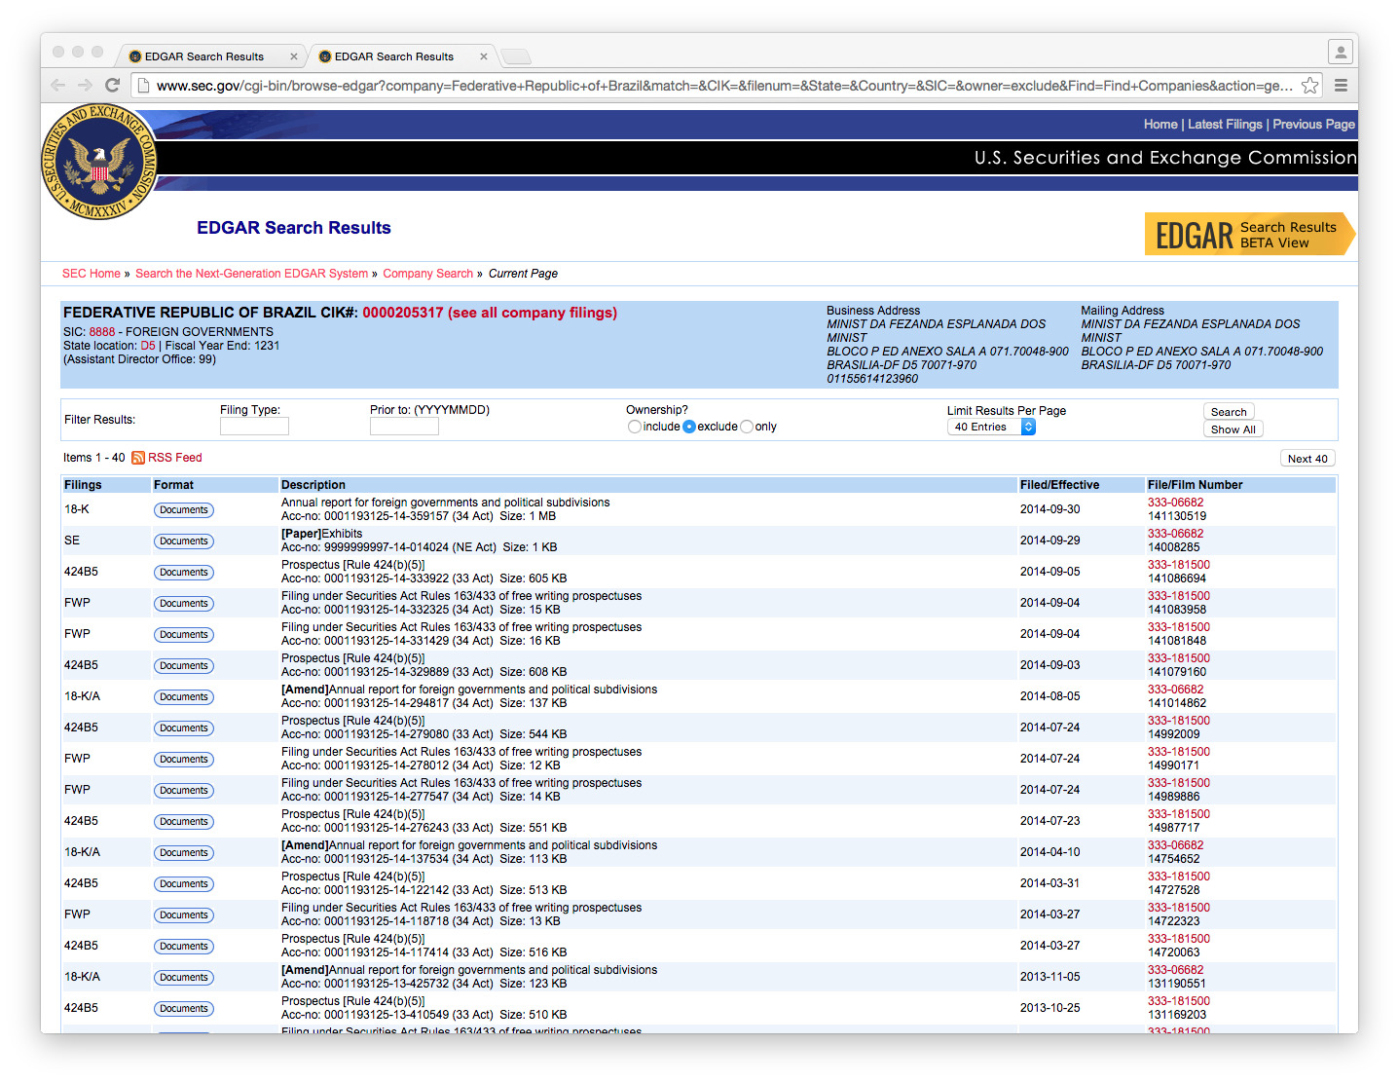Click file number 333-06682 above film number 14008285
1399x1082 pixels.
click(x=1175, y=534)
